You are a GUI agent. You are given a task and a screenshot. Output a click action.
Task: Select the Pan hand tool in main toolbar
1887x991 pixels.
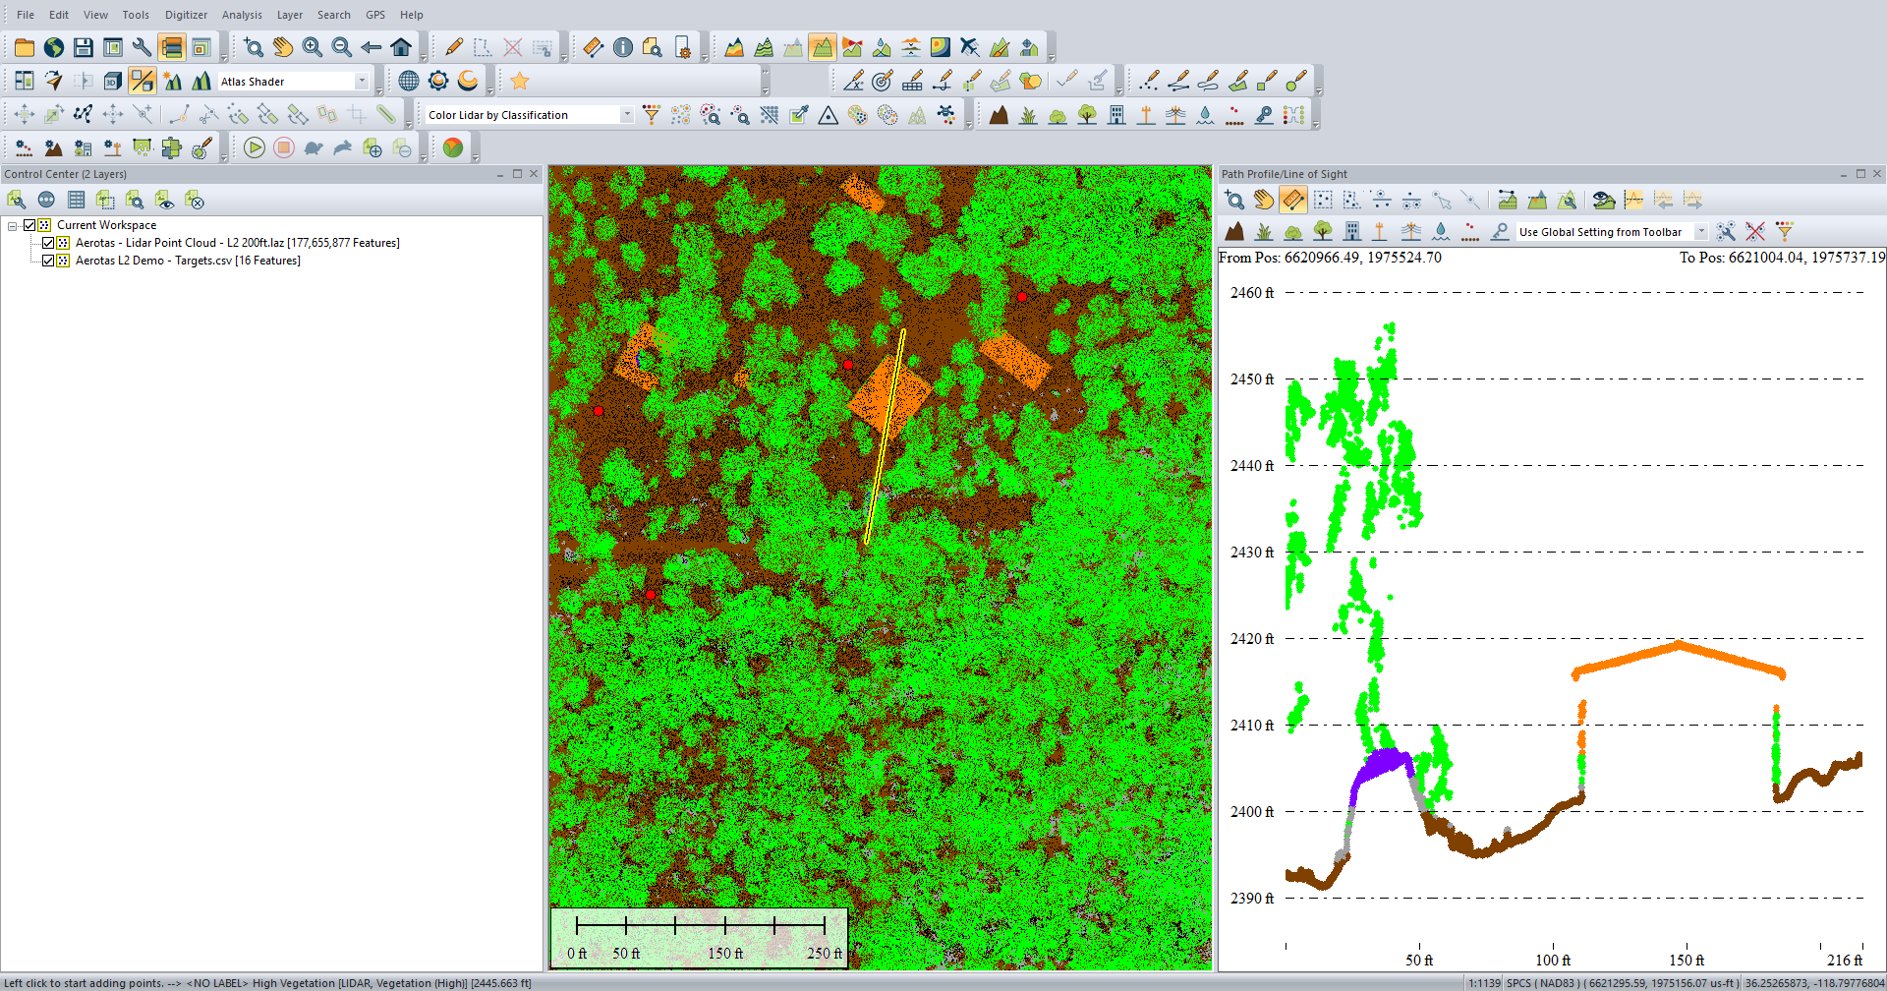click(283, 47)
